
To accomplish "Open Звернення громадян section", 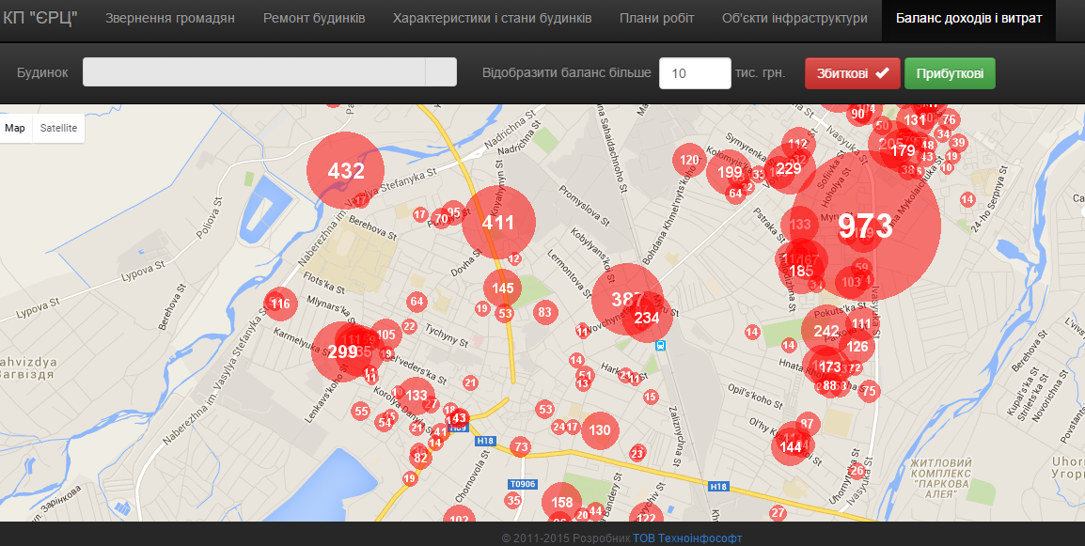I will (x=170, y=19).
